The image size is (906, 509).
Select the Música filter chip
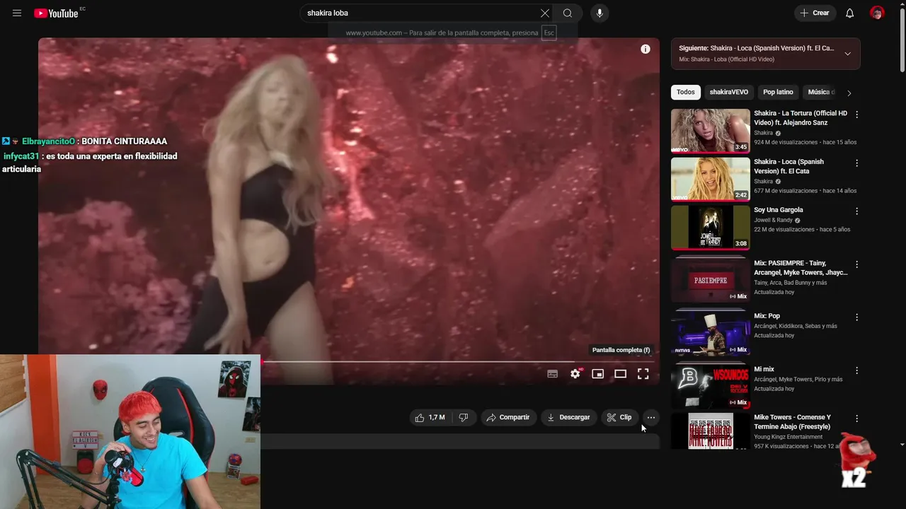(820, 92)
